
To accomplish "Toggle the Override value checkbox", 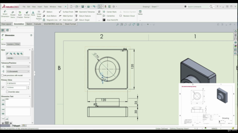I will pyautogui.click(x=7, y=92).
